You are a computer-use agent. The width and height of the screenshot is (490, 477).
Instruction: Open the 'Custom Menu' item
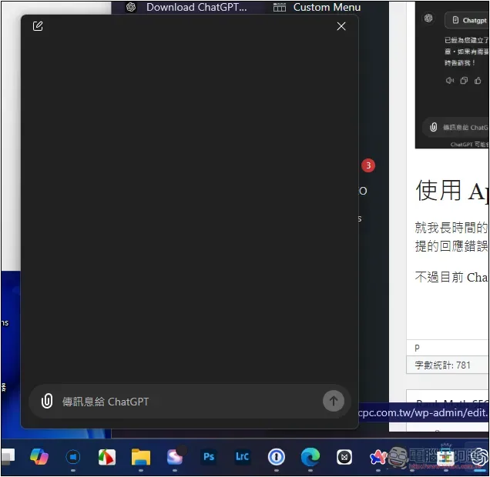317,7
